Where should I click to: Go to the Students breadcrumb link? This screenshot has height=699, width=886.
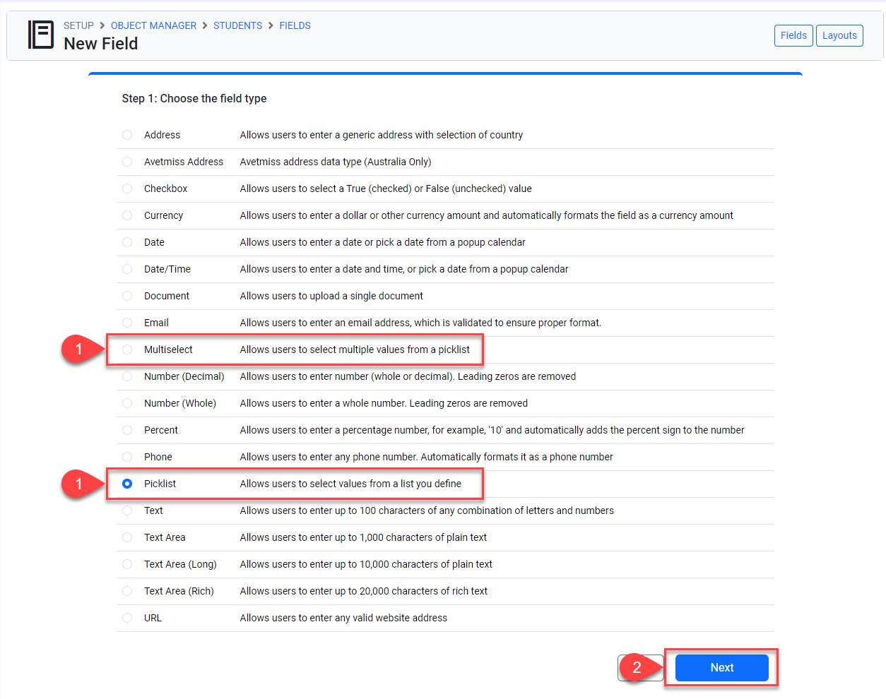(237, 25)
